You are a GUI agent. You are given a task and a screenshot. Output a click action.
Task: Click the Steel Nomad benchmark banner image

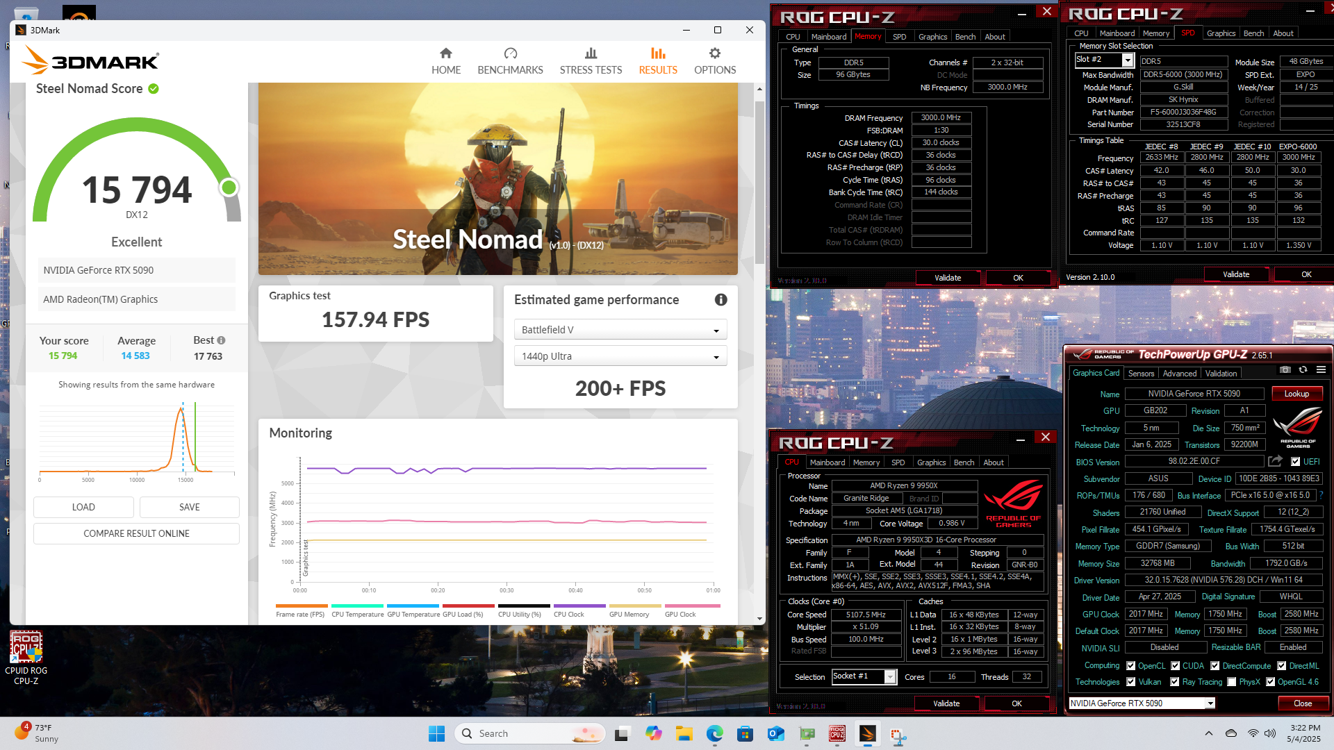click(x=497, y=179)
